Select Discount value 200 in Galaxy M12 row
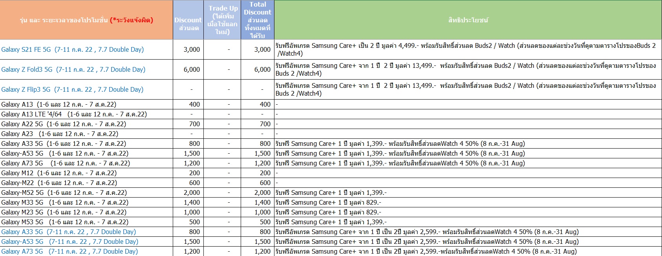The width and height of the screenshot is (662, 256). 188,173
